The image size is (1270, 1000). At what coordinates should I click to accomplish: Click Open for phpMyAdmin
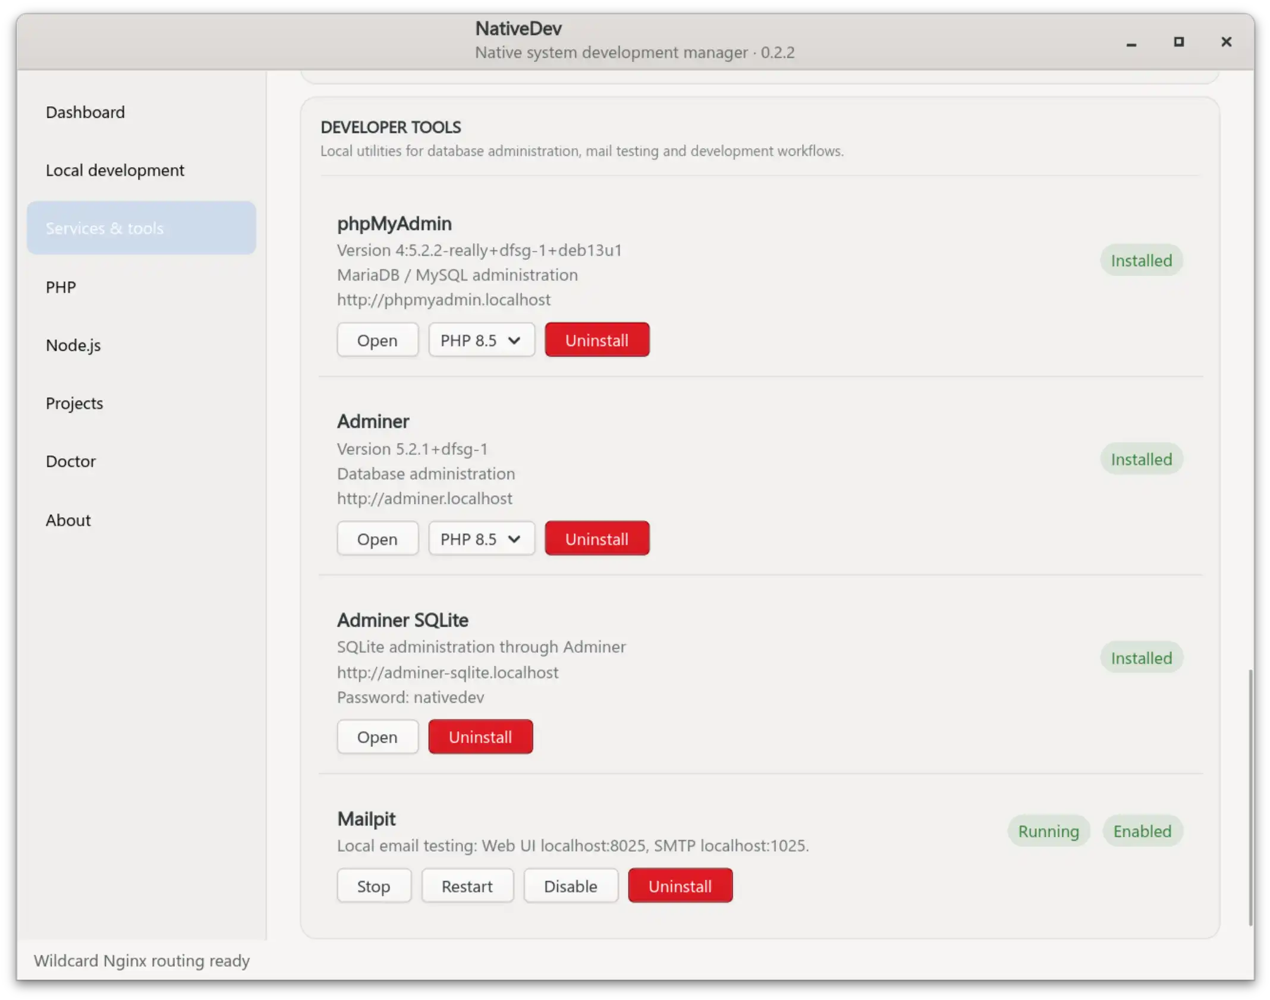(x=378, y=340)
